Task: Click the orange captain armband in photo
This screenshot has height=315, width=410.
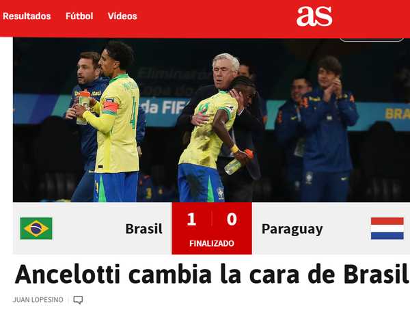Action: tap(110, 107)
